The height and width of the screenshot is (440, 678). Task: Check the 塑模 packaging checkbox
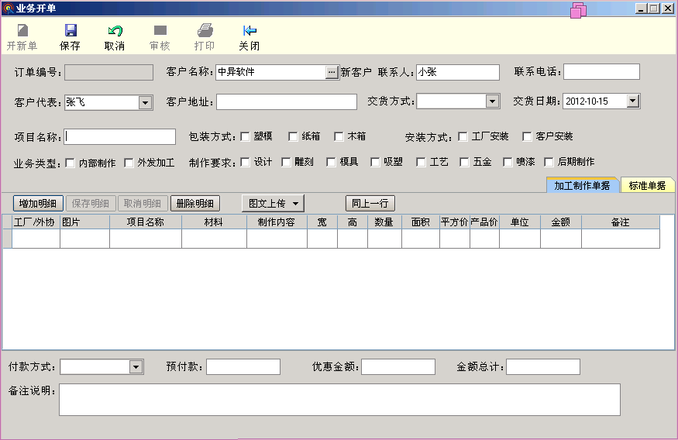tap(246, 137)
